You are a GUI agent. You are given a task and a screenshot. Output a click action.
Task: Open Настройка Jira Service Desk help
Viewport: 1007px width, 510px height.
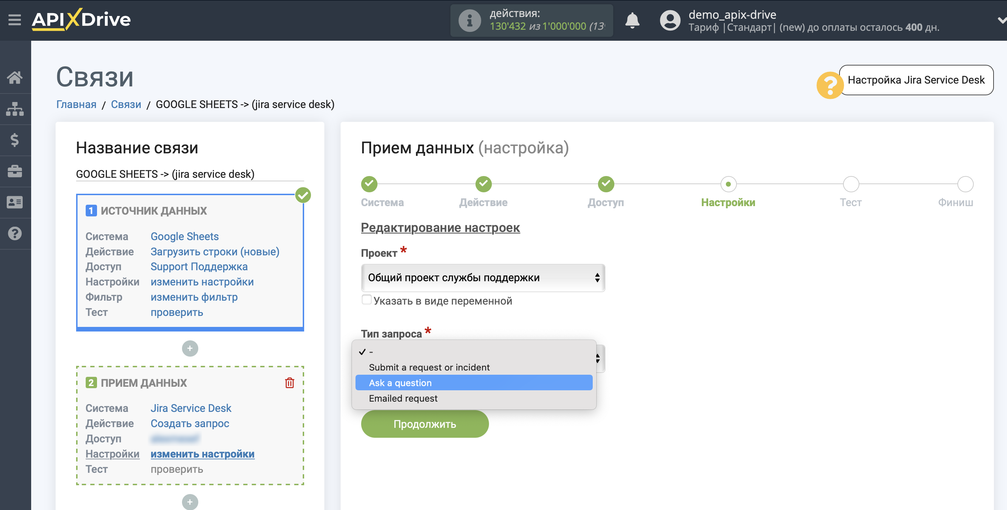pos(916,80)
